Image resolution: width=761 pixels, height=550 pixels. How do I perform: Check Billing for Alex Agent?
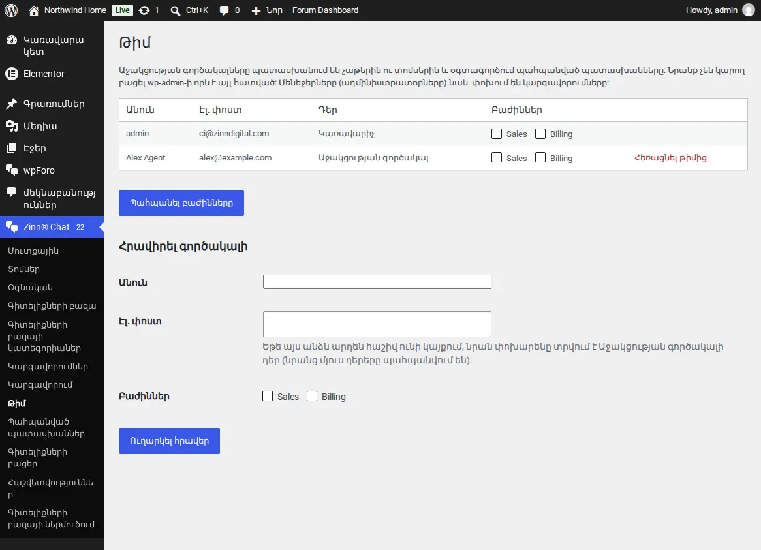540,158
